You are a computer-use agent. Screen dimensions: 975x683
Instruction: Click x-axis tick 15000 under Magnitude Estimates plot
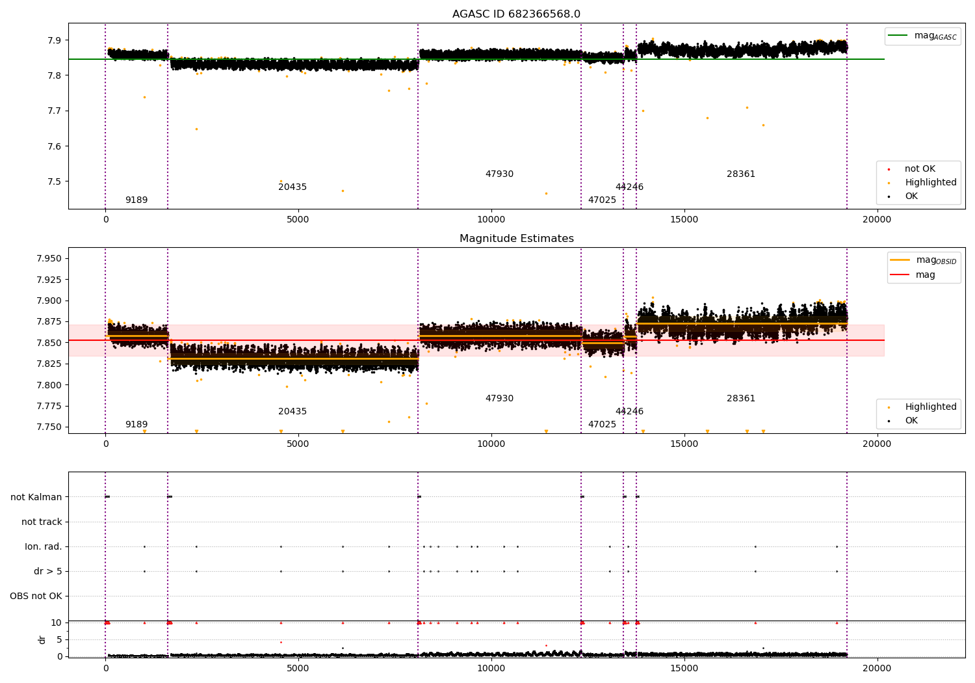point(684,444)
